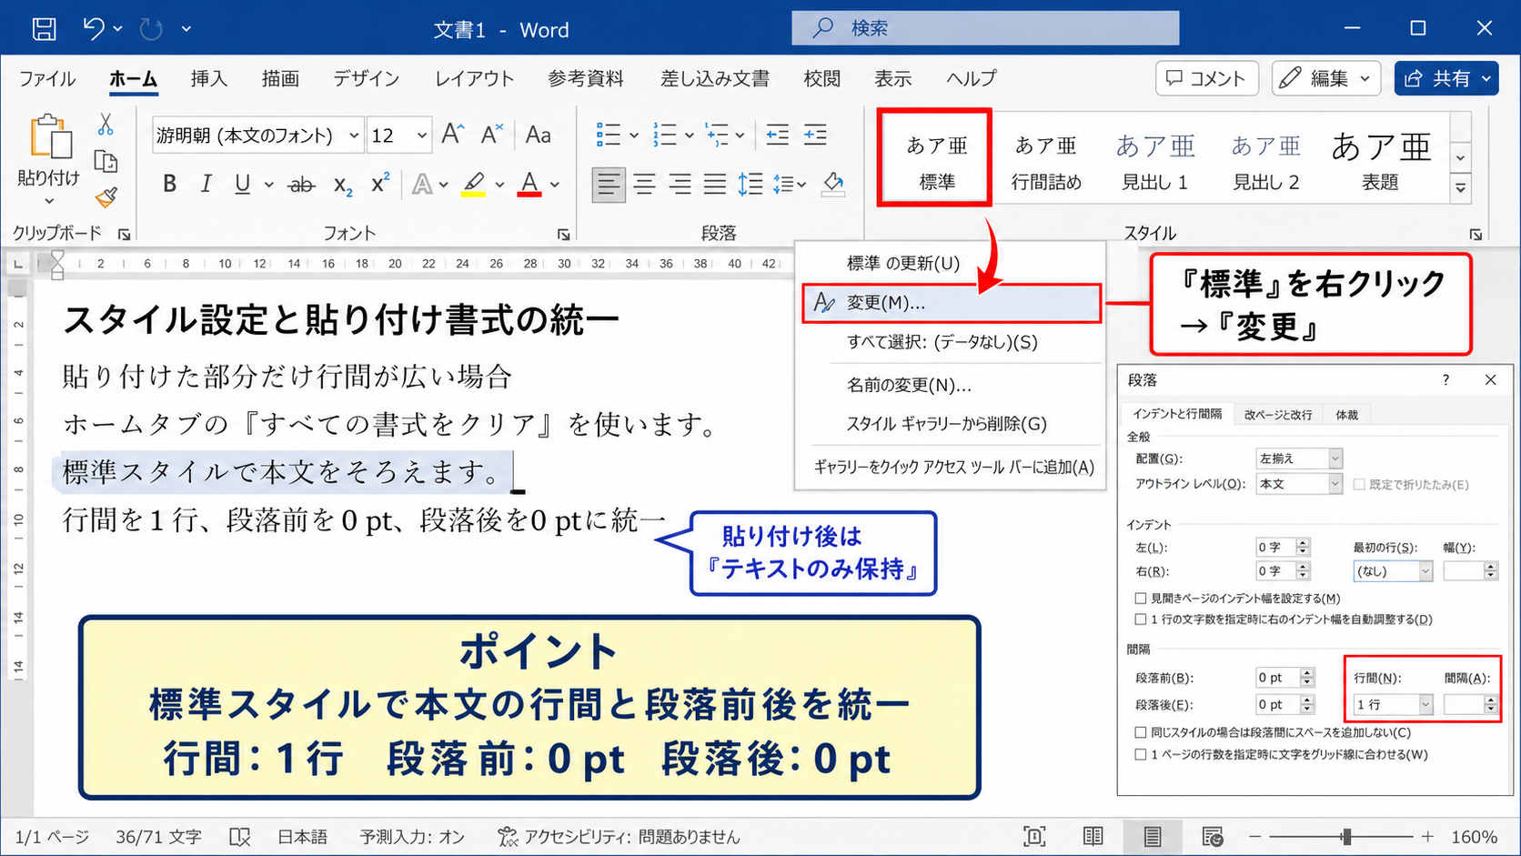Apply the red font color
The width and height of the screenshot is (1521, 856).
click(529, 185)
